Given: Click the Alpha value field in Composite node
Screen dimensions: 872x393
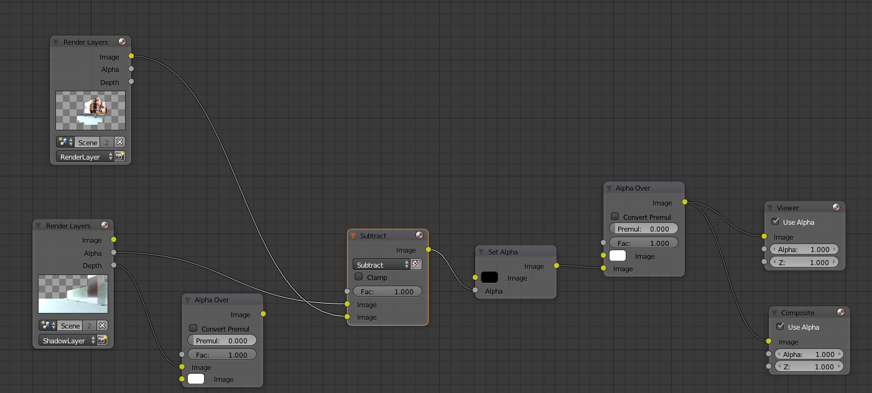Looking at the screenshot, I should [x=809, y=354].
